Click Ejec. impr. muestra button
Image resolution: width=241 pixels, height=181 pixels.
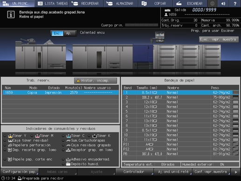tap(219, 39)
